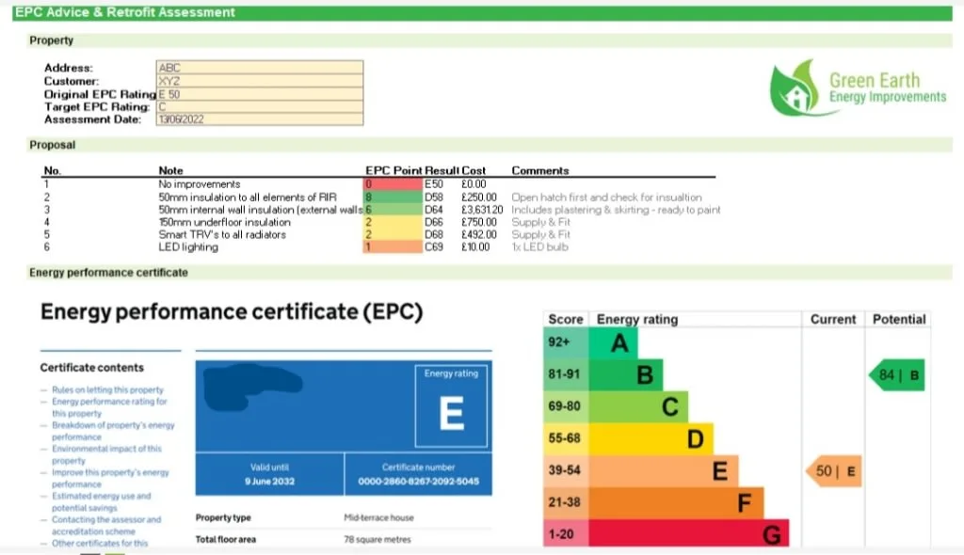Click the Assessment Date field

[x=259, y=119]
